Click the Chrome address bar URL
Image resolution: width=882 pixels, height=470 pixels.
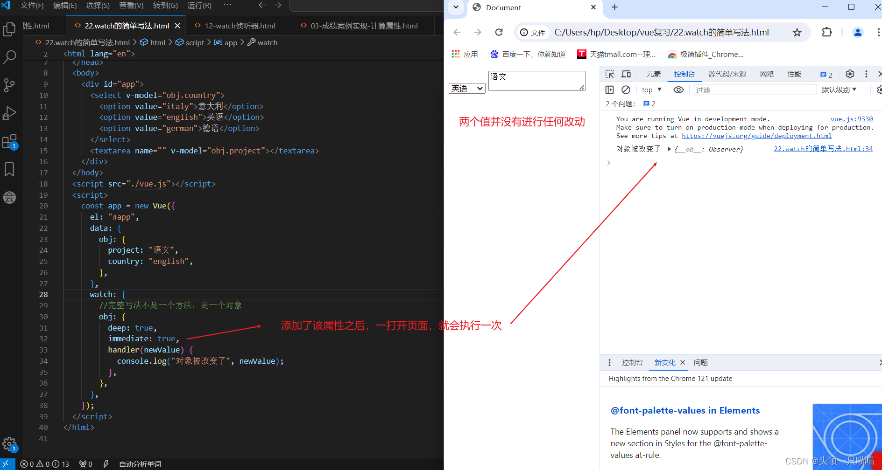pyautogui.click(x=661, y=32)
